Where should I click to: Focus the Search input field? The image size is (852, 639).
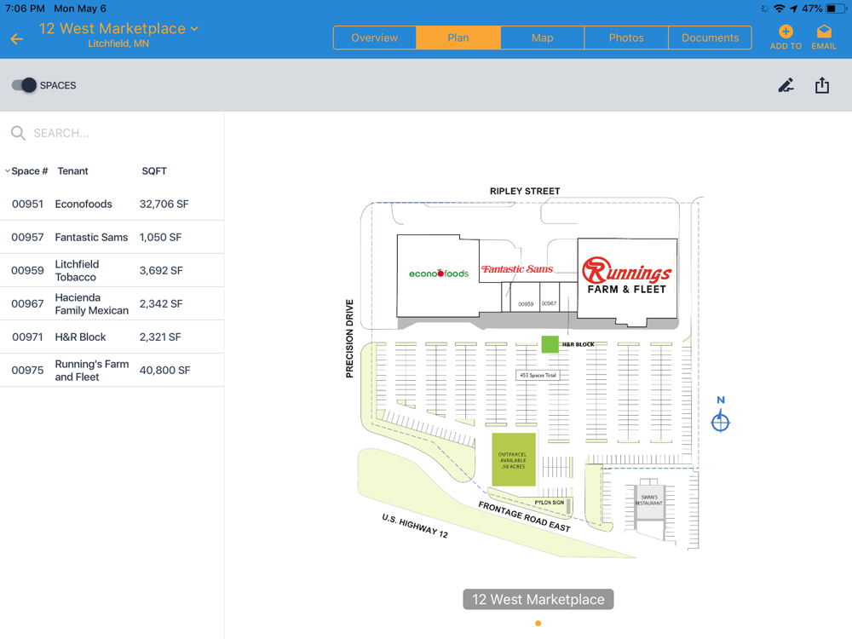(112, 133)
